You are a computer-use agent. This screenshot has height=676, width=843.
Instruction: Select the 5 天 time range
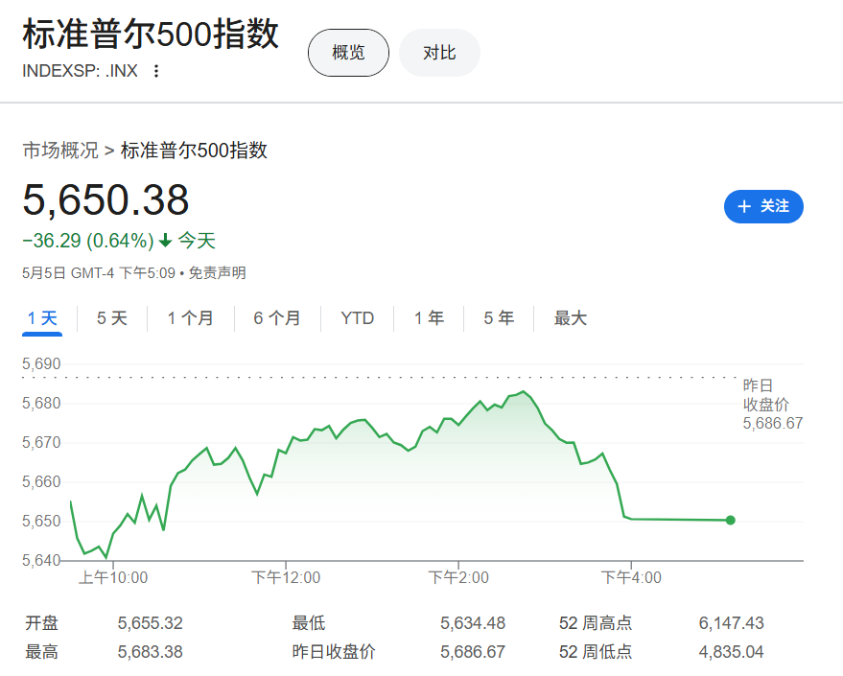tap(112, 318)
